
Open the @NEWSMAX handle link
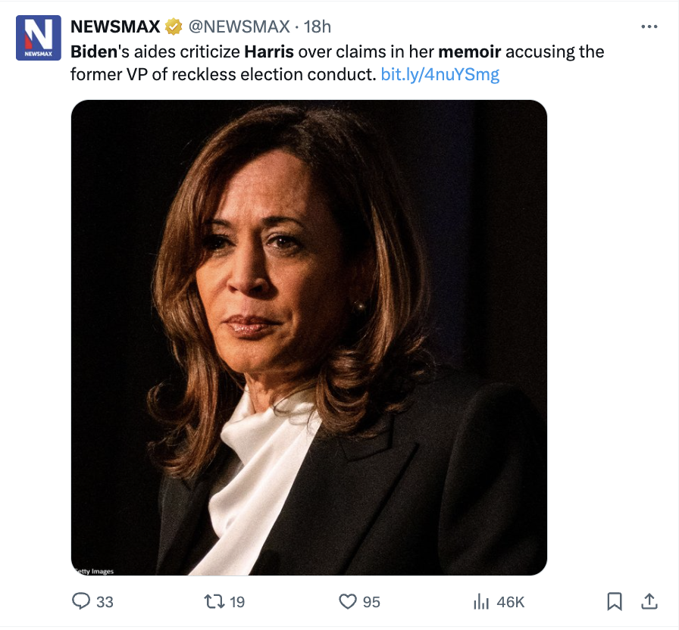click(239, 27)
